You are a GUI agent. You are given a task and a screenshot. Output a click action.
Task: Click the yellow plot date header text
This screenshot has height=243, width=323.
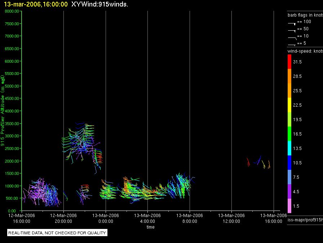point(36,4)
